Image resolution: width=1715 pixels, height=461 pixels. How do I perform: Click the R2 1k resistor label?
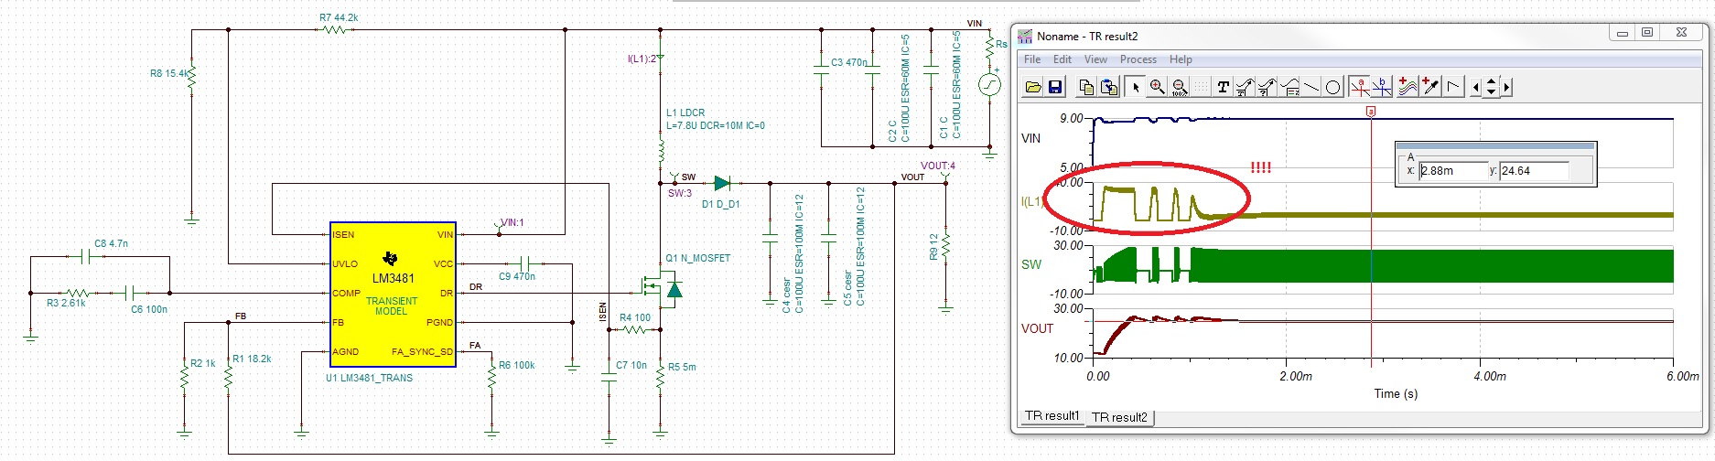pyautogui.click(x=202, y=363)
